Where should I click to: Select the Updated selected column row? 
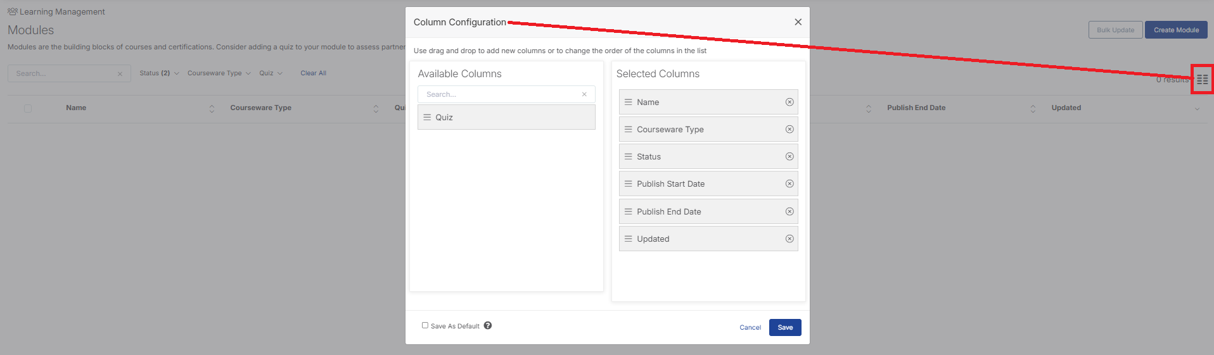pyautogui.click(x=708, y=239)
